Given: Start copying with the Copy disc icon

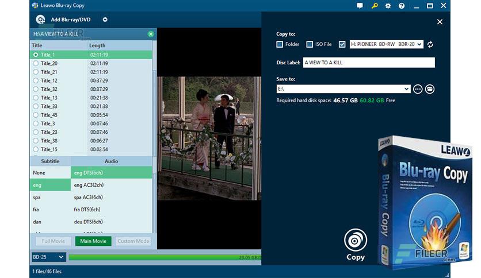Looking at the screenshot, I should 355,240.
